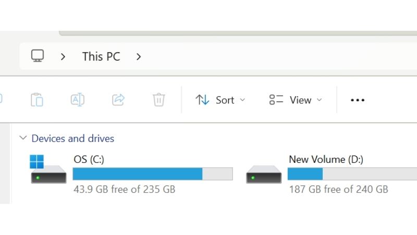Click the 43.9 GB free of 235 GB text
This screenshot has height=235, width=417.
point(124,189)
